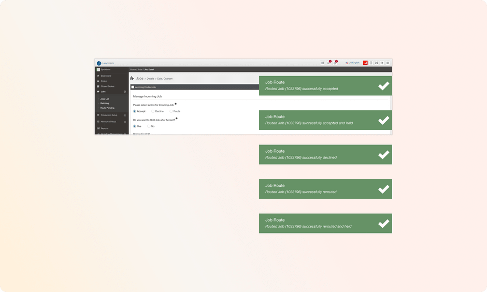487x292 pixels.
Task: Toggle fullscreen with the expand arrows icon
Action: click(377, 63)
